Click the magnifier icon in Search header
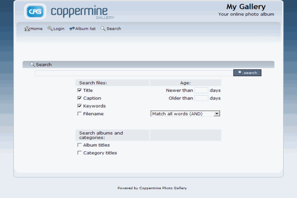The width and height of the screenshot is (297, 198). [32, 64]
